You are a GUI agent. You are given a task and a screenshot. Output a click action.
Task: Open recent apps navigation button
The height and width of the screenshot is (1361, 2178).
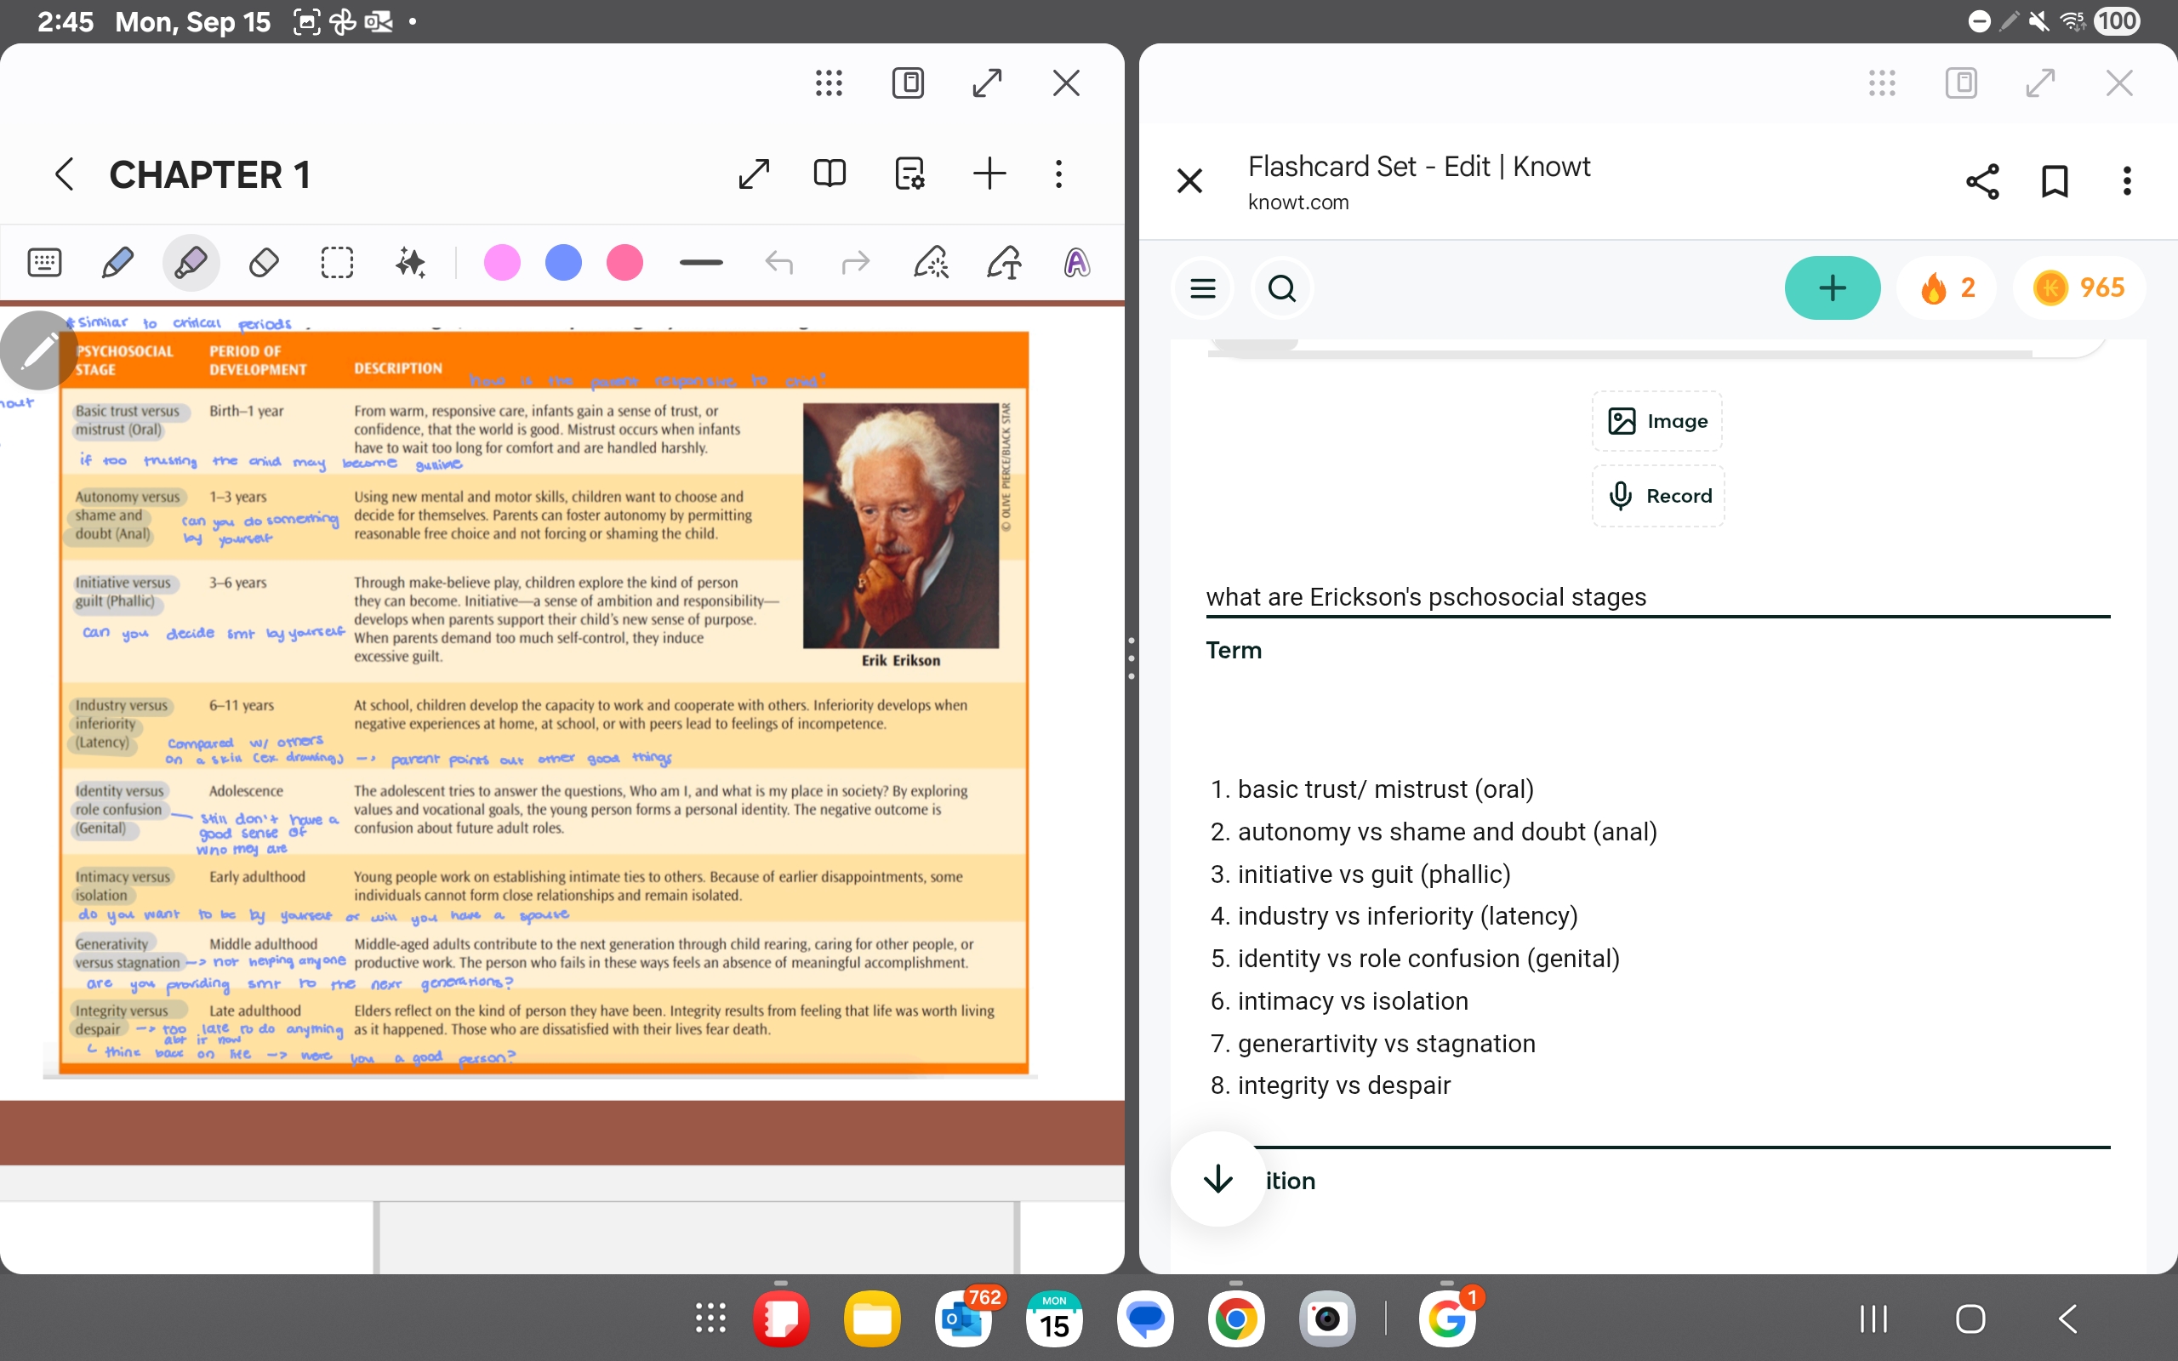tap(1873, 1318)
